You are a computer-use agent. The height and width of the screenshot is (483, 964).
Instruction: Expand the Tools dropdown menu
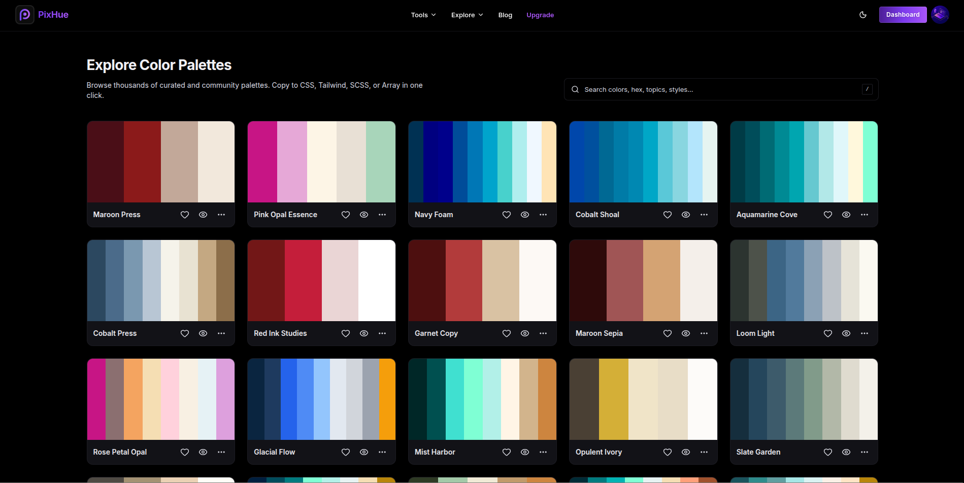coord(423,15)
